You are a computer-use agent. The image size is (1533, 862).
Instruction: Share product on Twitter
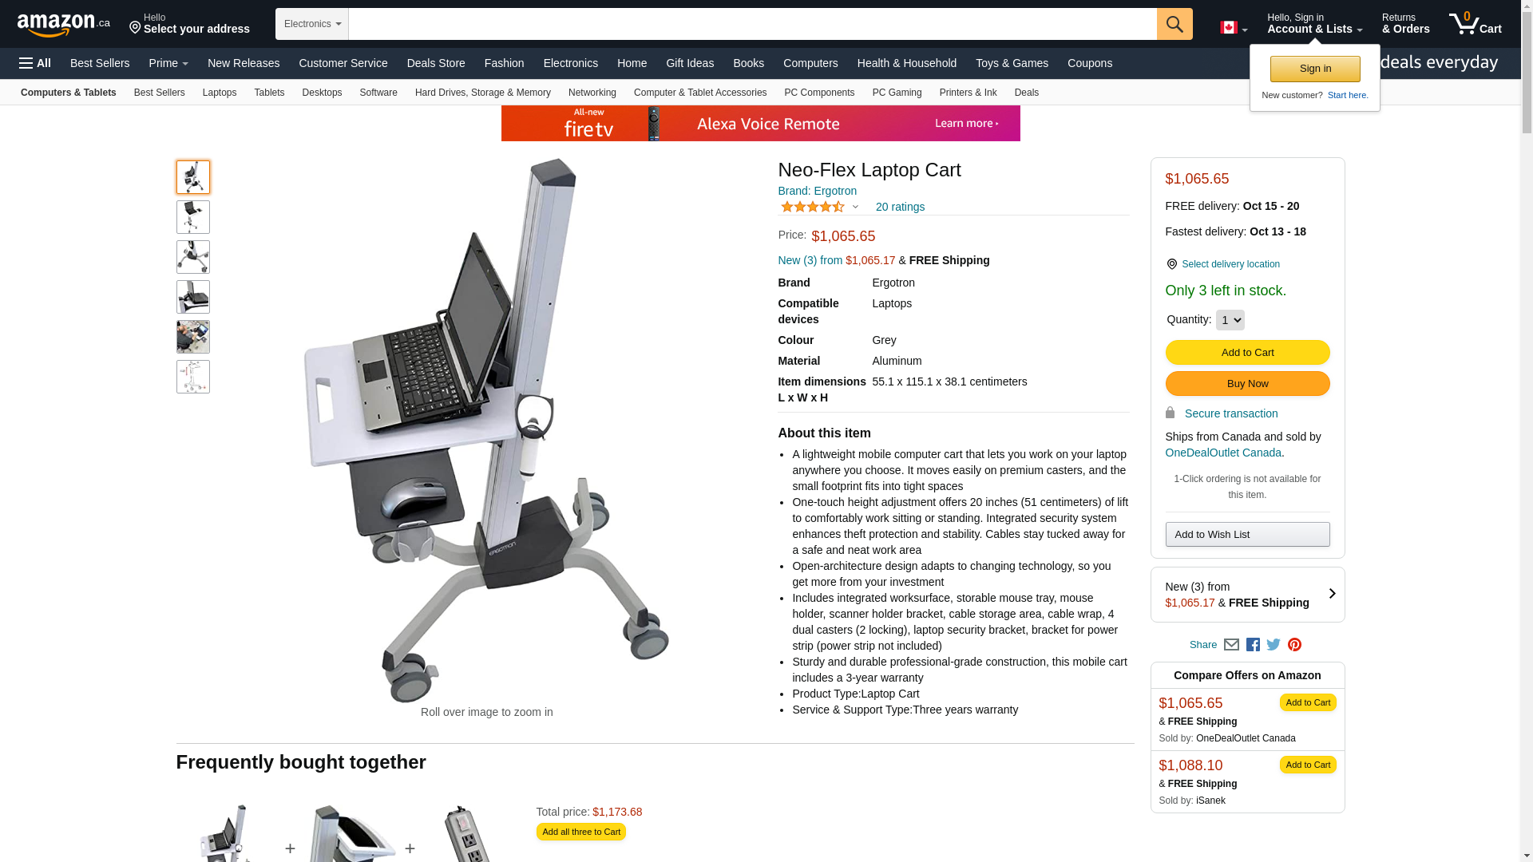[x=1274, y=645]
